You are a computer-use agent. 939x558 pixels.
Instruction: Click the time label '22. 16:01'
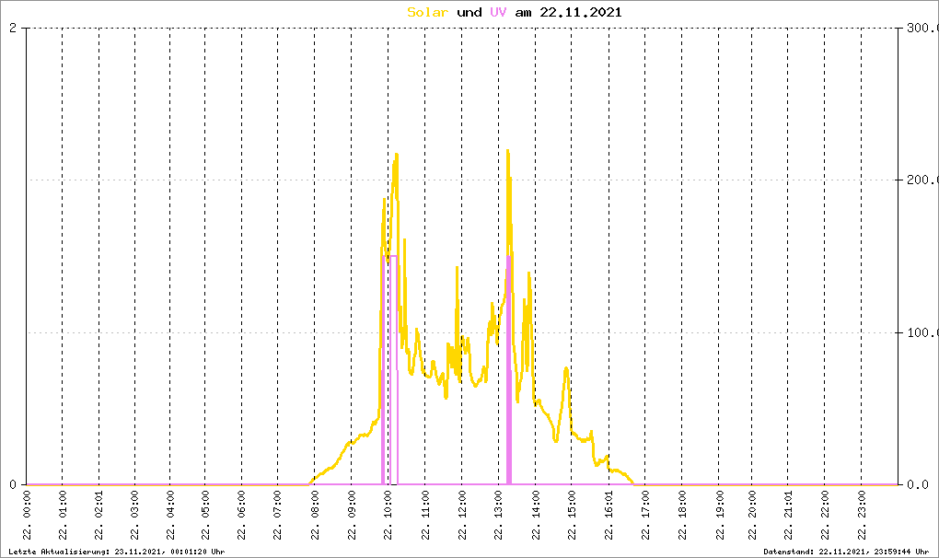click(x=609, y=516)
